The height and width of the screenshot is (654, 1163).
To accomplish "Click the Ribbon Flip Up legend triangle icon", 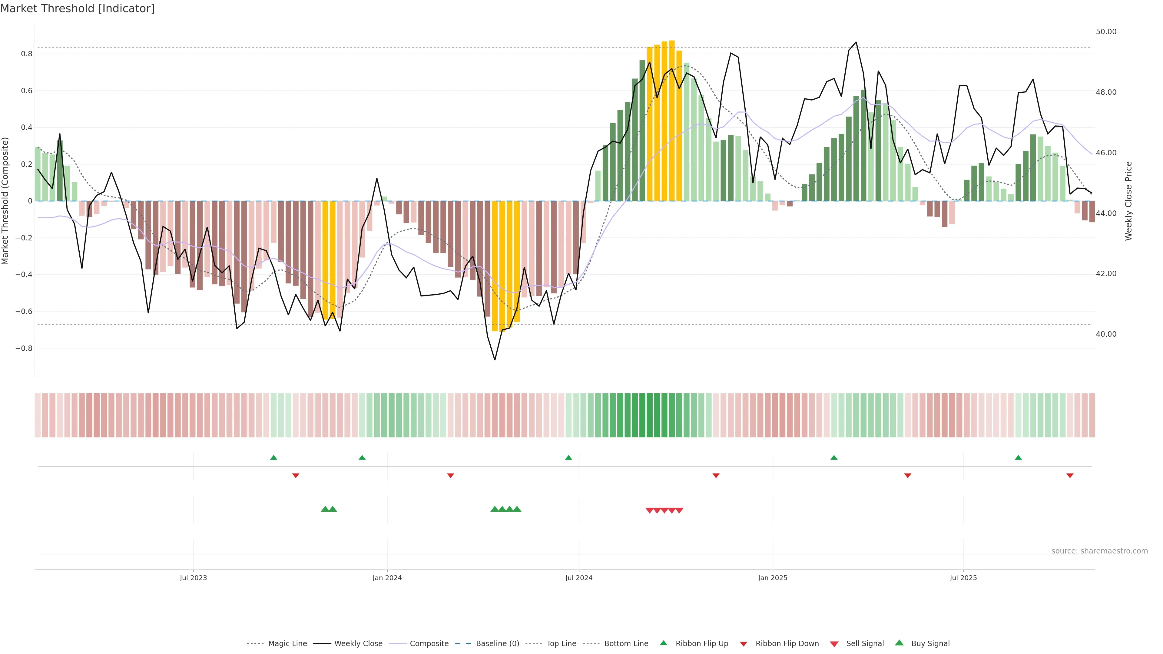I will click(x=663, y=643).
